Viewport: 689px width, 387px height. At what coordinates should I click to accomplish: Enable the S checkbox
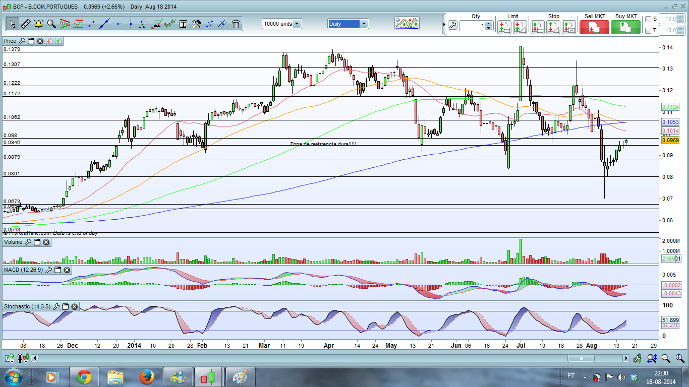click(x=648, y=19)
